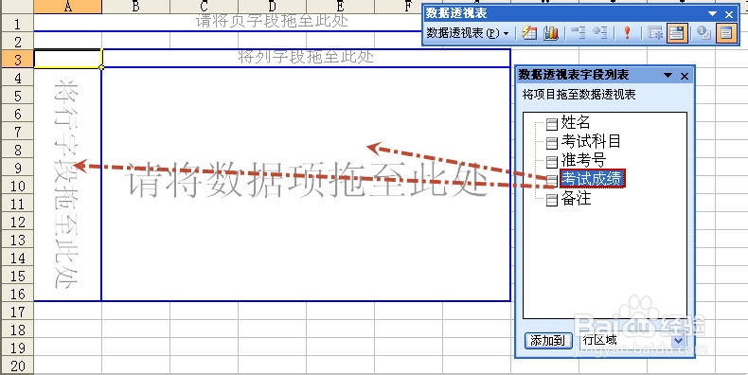Select the 姓名 field

coord(576,122)
